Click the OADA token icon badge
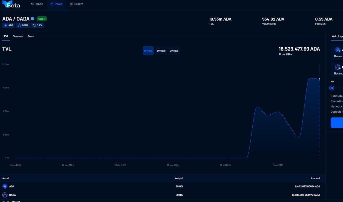 tap(23, 25)
